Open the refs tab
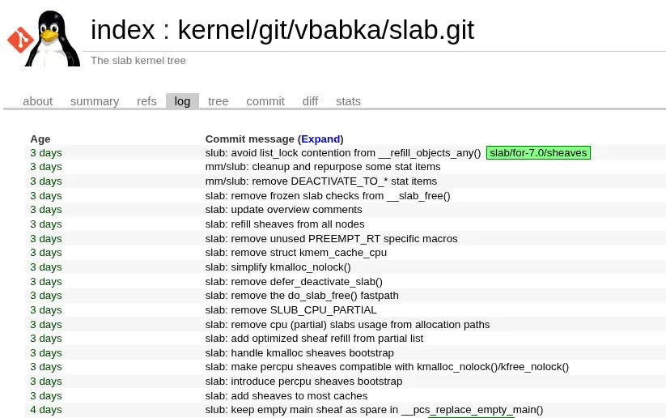This screenshot has height=418, width=666. pyautogui.click(x=146, y=101)
